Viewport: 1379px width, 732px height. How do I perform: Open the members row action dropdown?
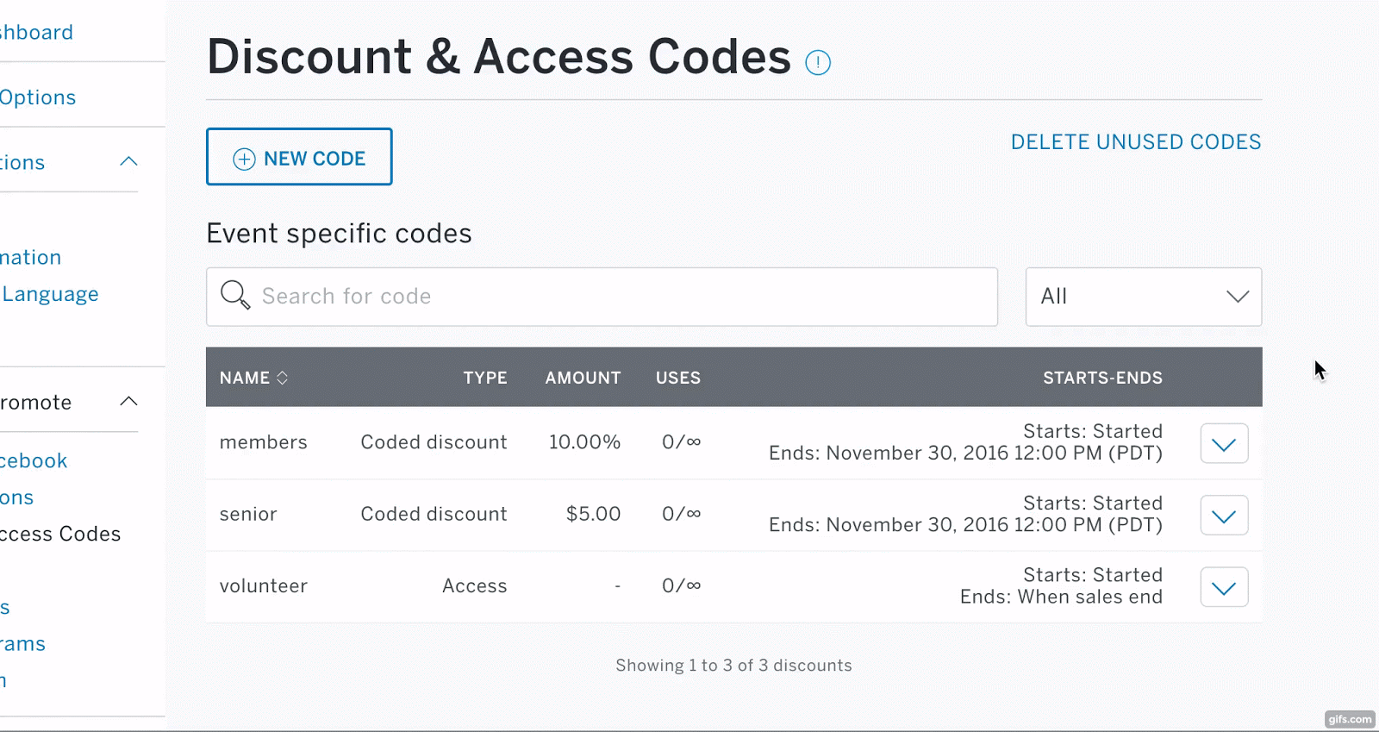(x=1224, y=444)
